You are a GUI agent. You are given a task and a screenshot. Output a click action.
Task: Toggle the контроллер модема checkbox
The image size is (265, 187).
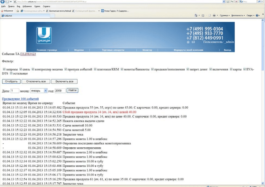pos(33,70)
